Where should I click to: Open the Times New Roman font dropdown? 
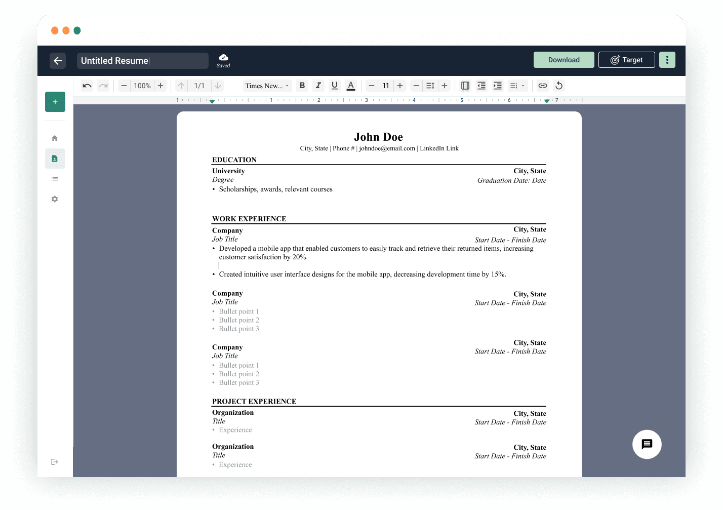click(x=267, y=86)
